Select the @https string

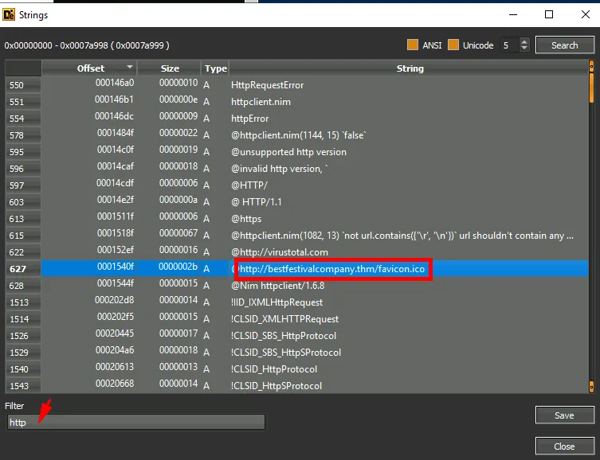[246, 219]
